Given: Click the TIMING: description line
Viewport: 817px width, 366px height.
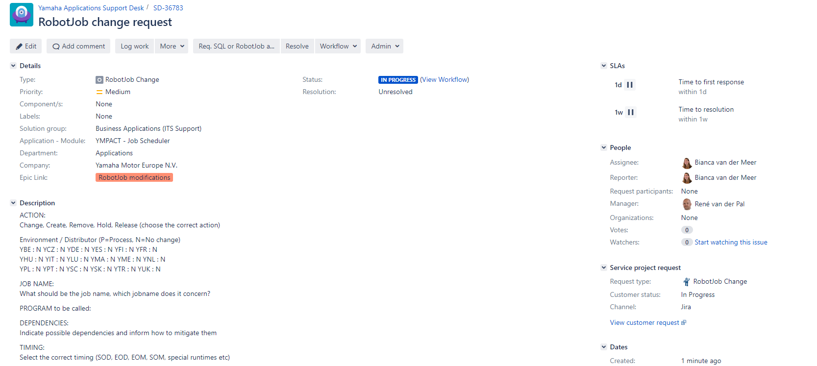Looking at the screenshot, I should pos(32,347).
